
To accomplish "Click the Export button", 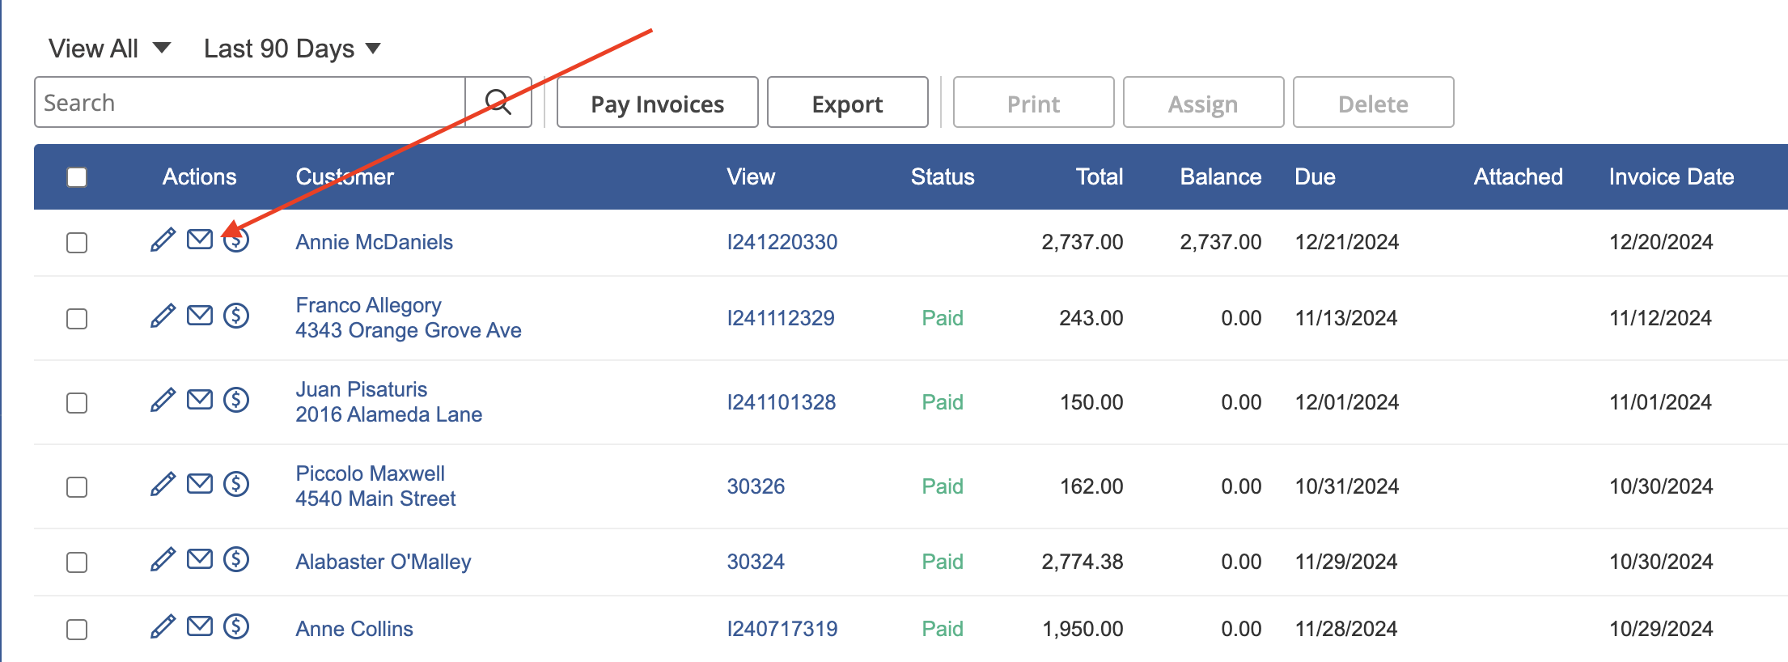I will coord(848,103).
